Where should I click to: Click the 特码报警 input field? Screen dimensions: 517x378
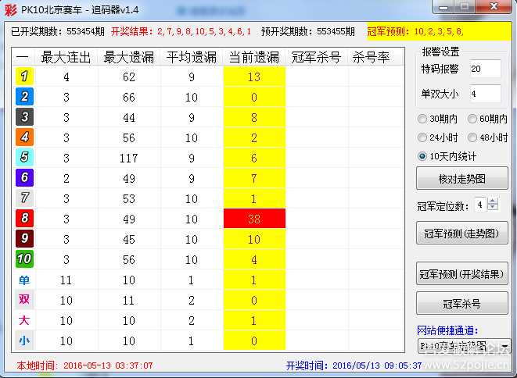click(485, 69)
